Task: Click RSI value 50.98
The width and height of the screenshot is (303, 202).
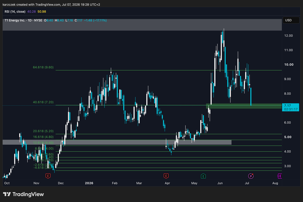Action: [x=42, y=11]
